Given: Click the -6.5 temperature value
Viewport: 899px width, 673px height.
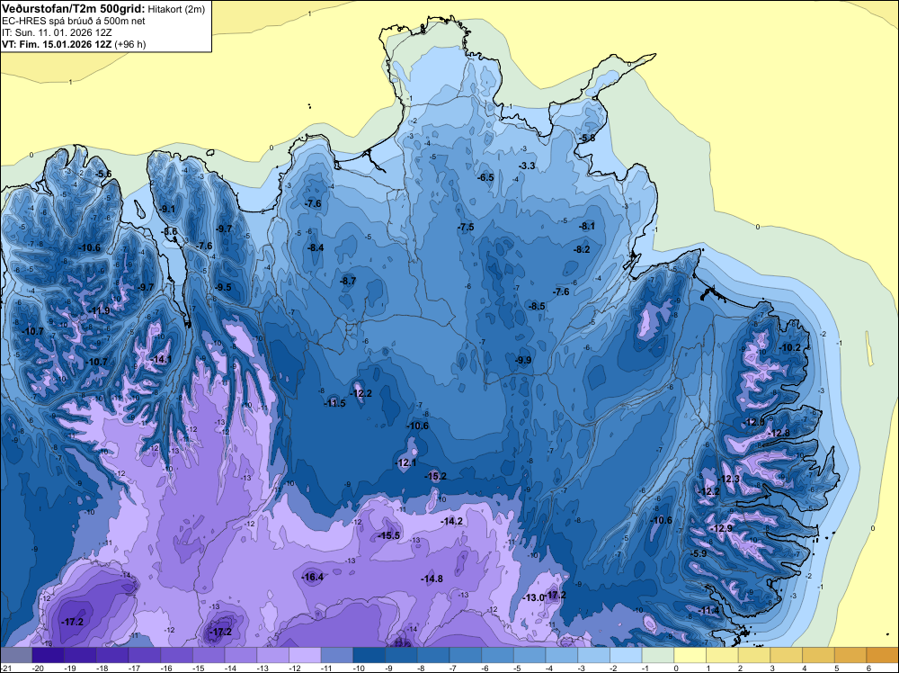Looking at the screenshot, I should tap(485, 177).
